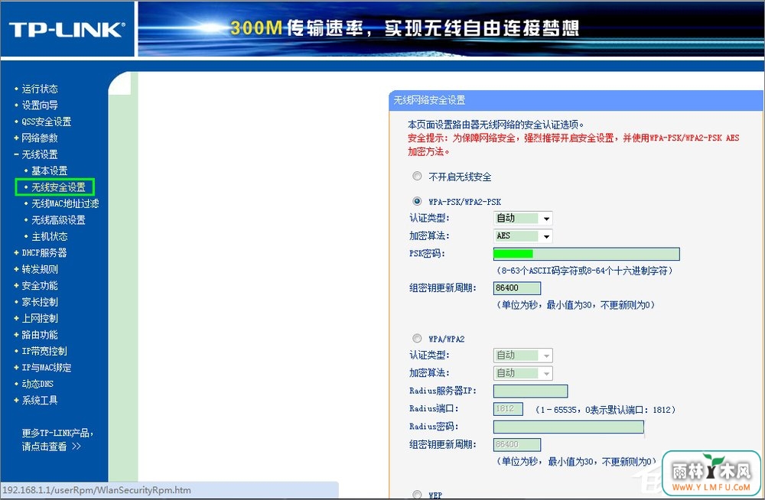
Task: Click the Radius端口 field showing 1812
Action: click(x=508, y=409)
